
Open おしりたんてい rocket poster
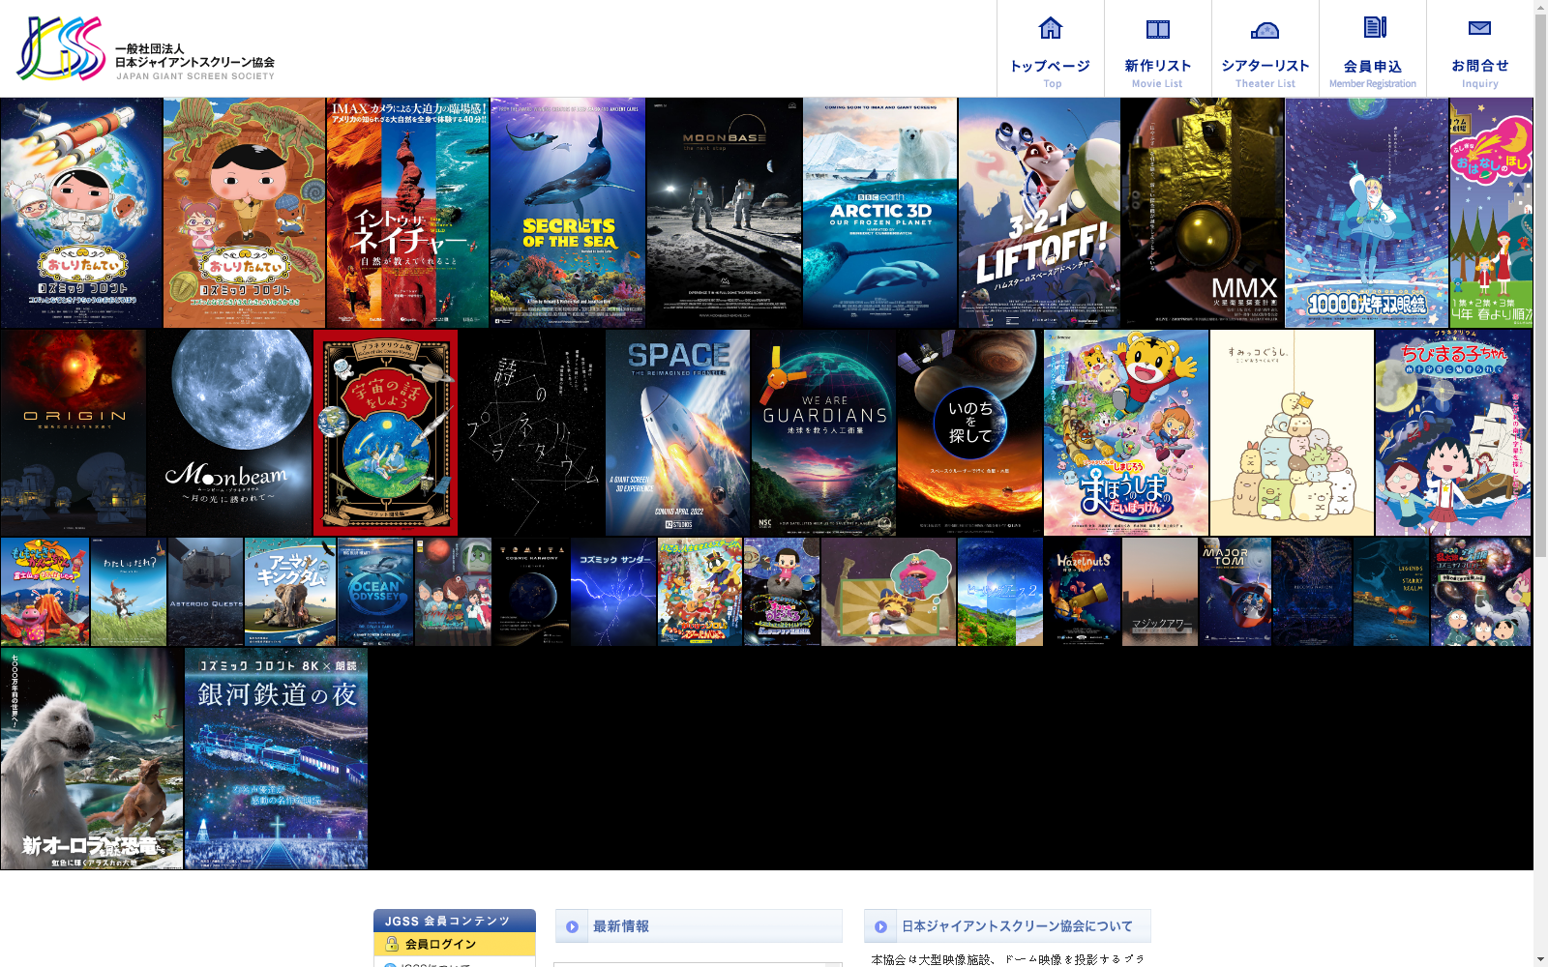(82, 213)
